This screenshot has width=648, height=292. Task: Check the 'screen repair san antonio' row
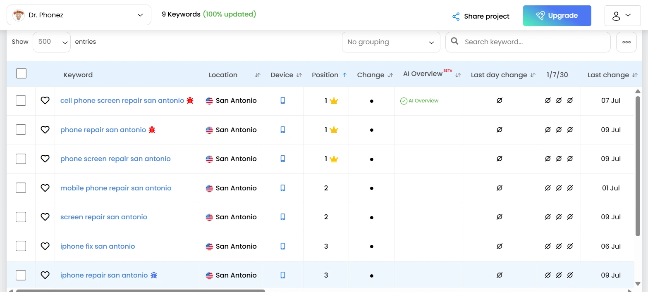[21, 217]
